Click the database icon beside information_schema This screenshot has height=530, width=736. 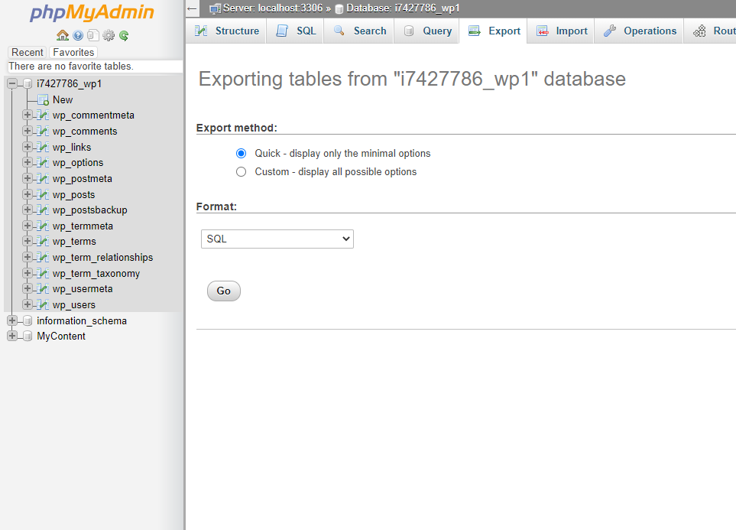click(x=28, y=321)
